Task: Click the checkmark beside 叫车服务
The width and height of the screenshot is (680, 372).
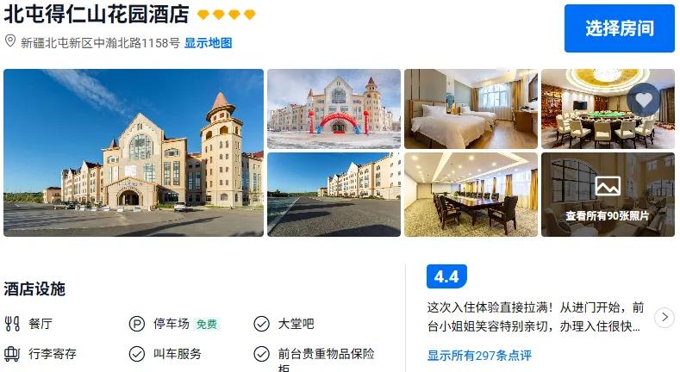Action: pyautogui.click(x=137, y=354)
